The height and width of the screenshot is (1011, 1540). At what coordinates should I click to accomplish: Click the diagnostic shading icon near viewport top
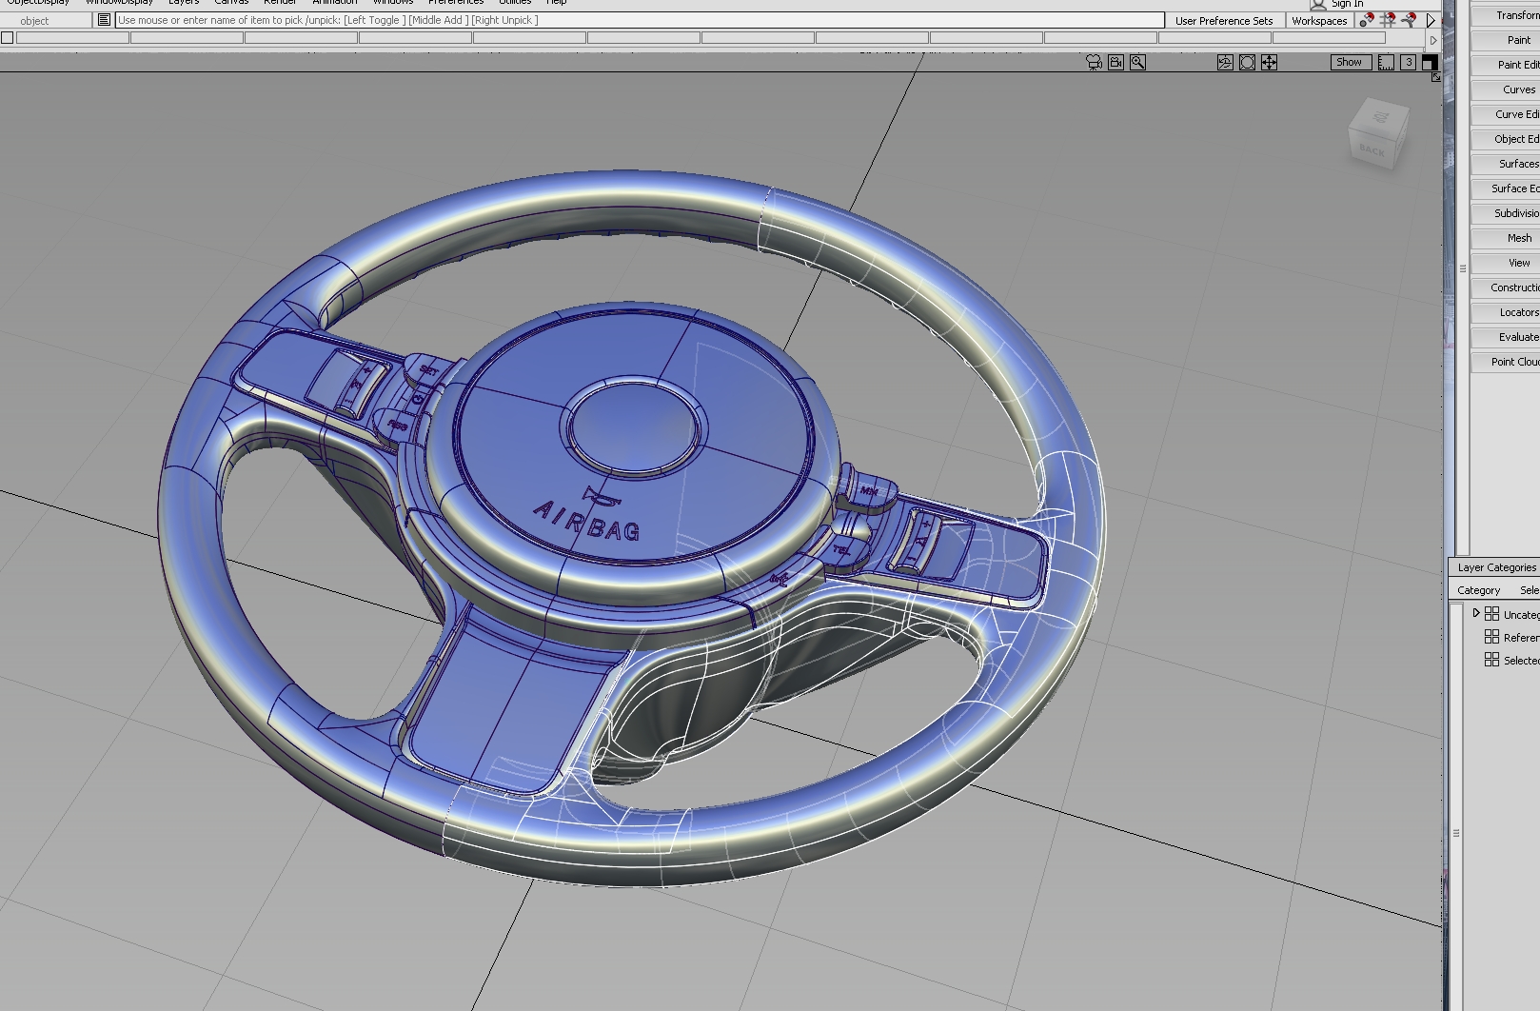[x=1223, y=62]
